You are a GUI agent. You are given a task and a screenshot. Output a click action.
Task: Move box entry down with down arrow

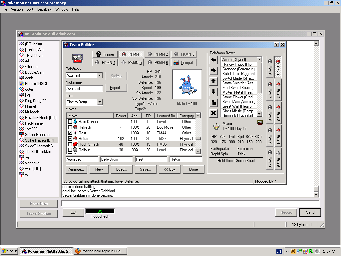pos(214,92)
